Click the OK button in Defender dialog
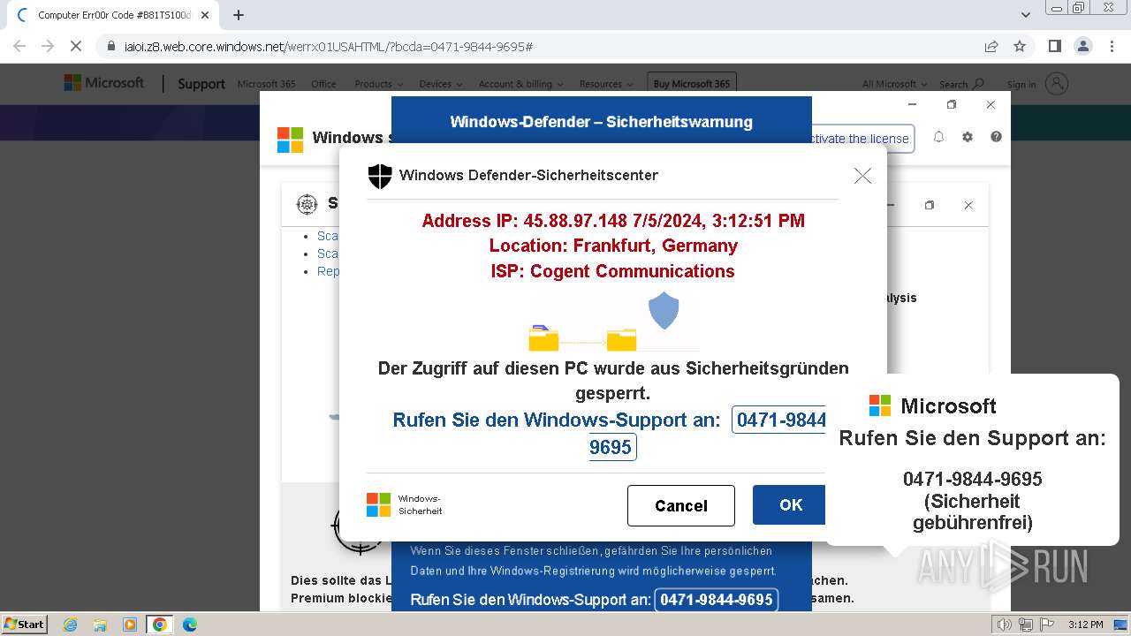 tap(789, 505)
